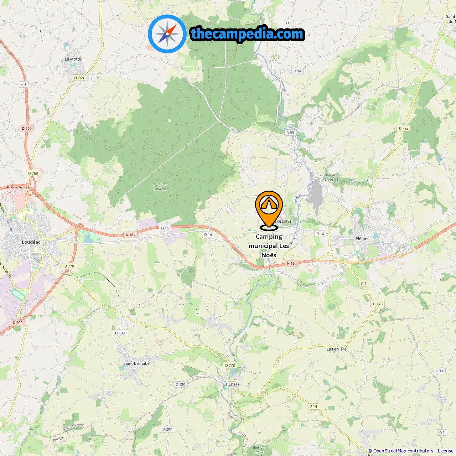The image size is (456, 456).
Task: Click the La Motte village label
Action: click(73, 59)
